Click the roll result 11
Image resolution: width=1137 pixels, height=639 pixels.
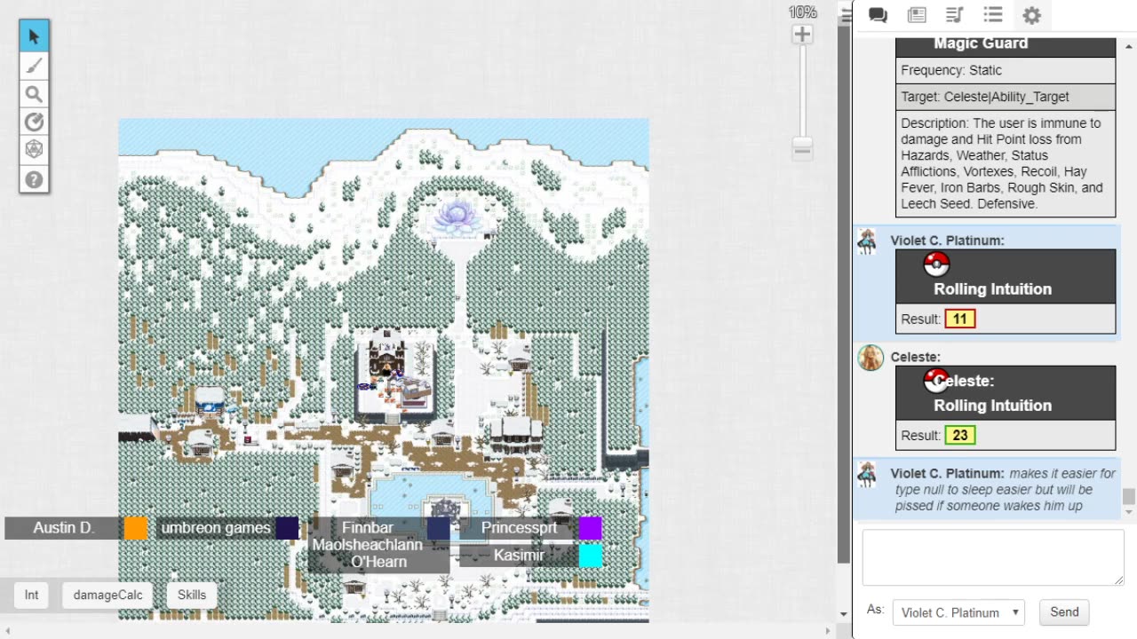[x=960, y=319]
